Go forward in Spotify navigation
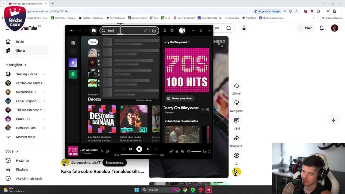The image size is (345, 194). pos(86,31)
